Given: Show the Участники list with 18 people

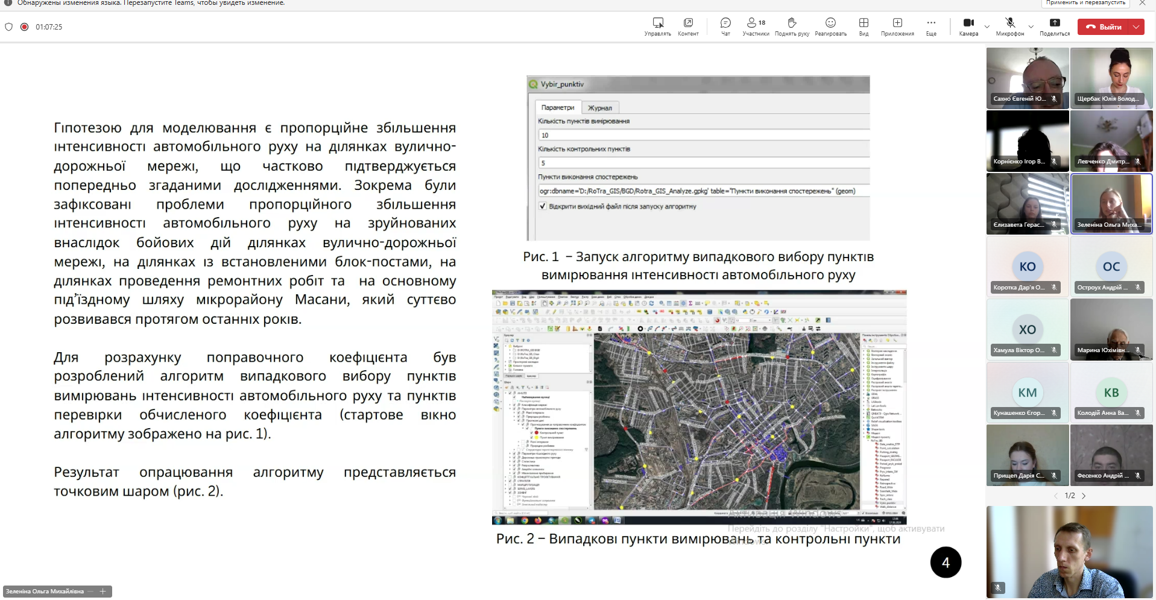Looking at the screenshot, I should pyautogui.click(x=756, y=27).
